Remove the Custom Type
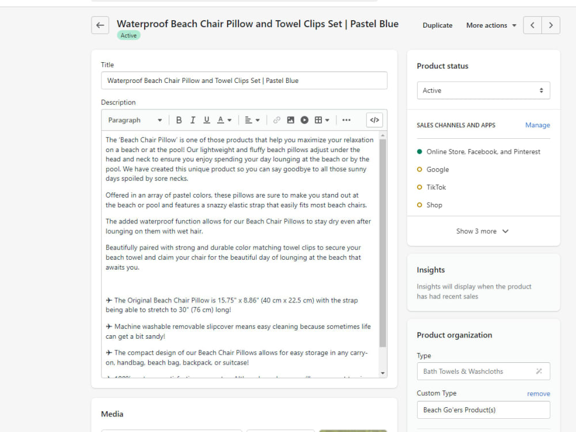The height and width of the screenshot is (432, 576). [539, 394]
